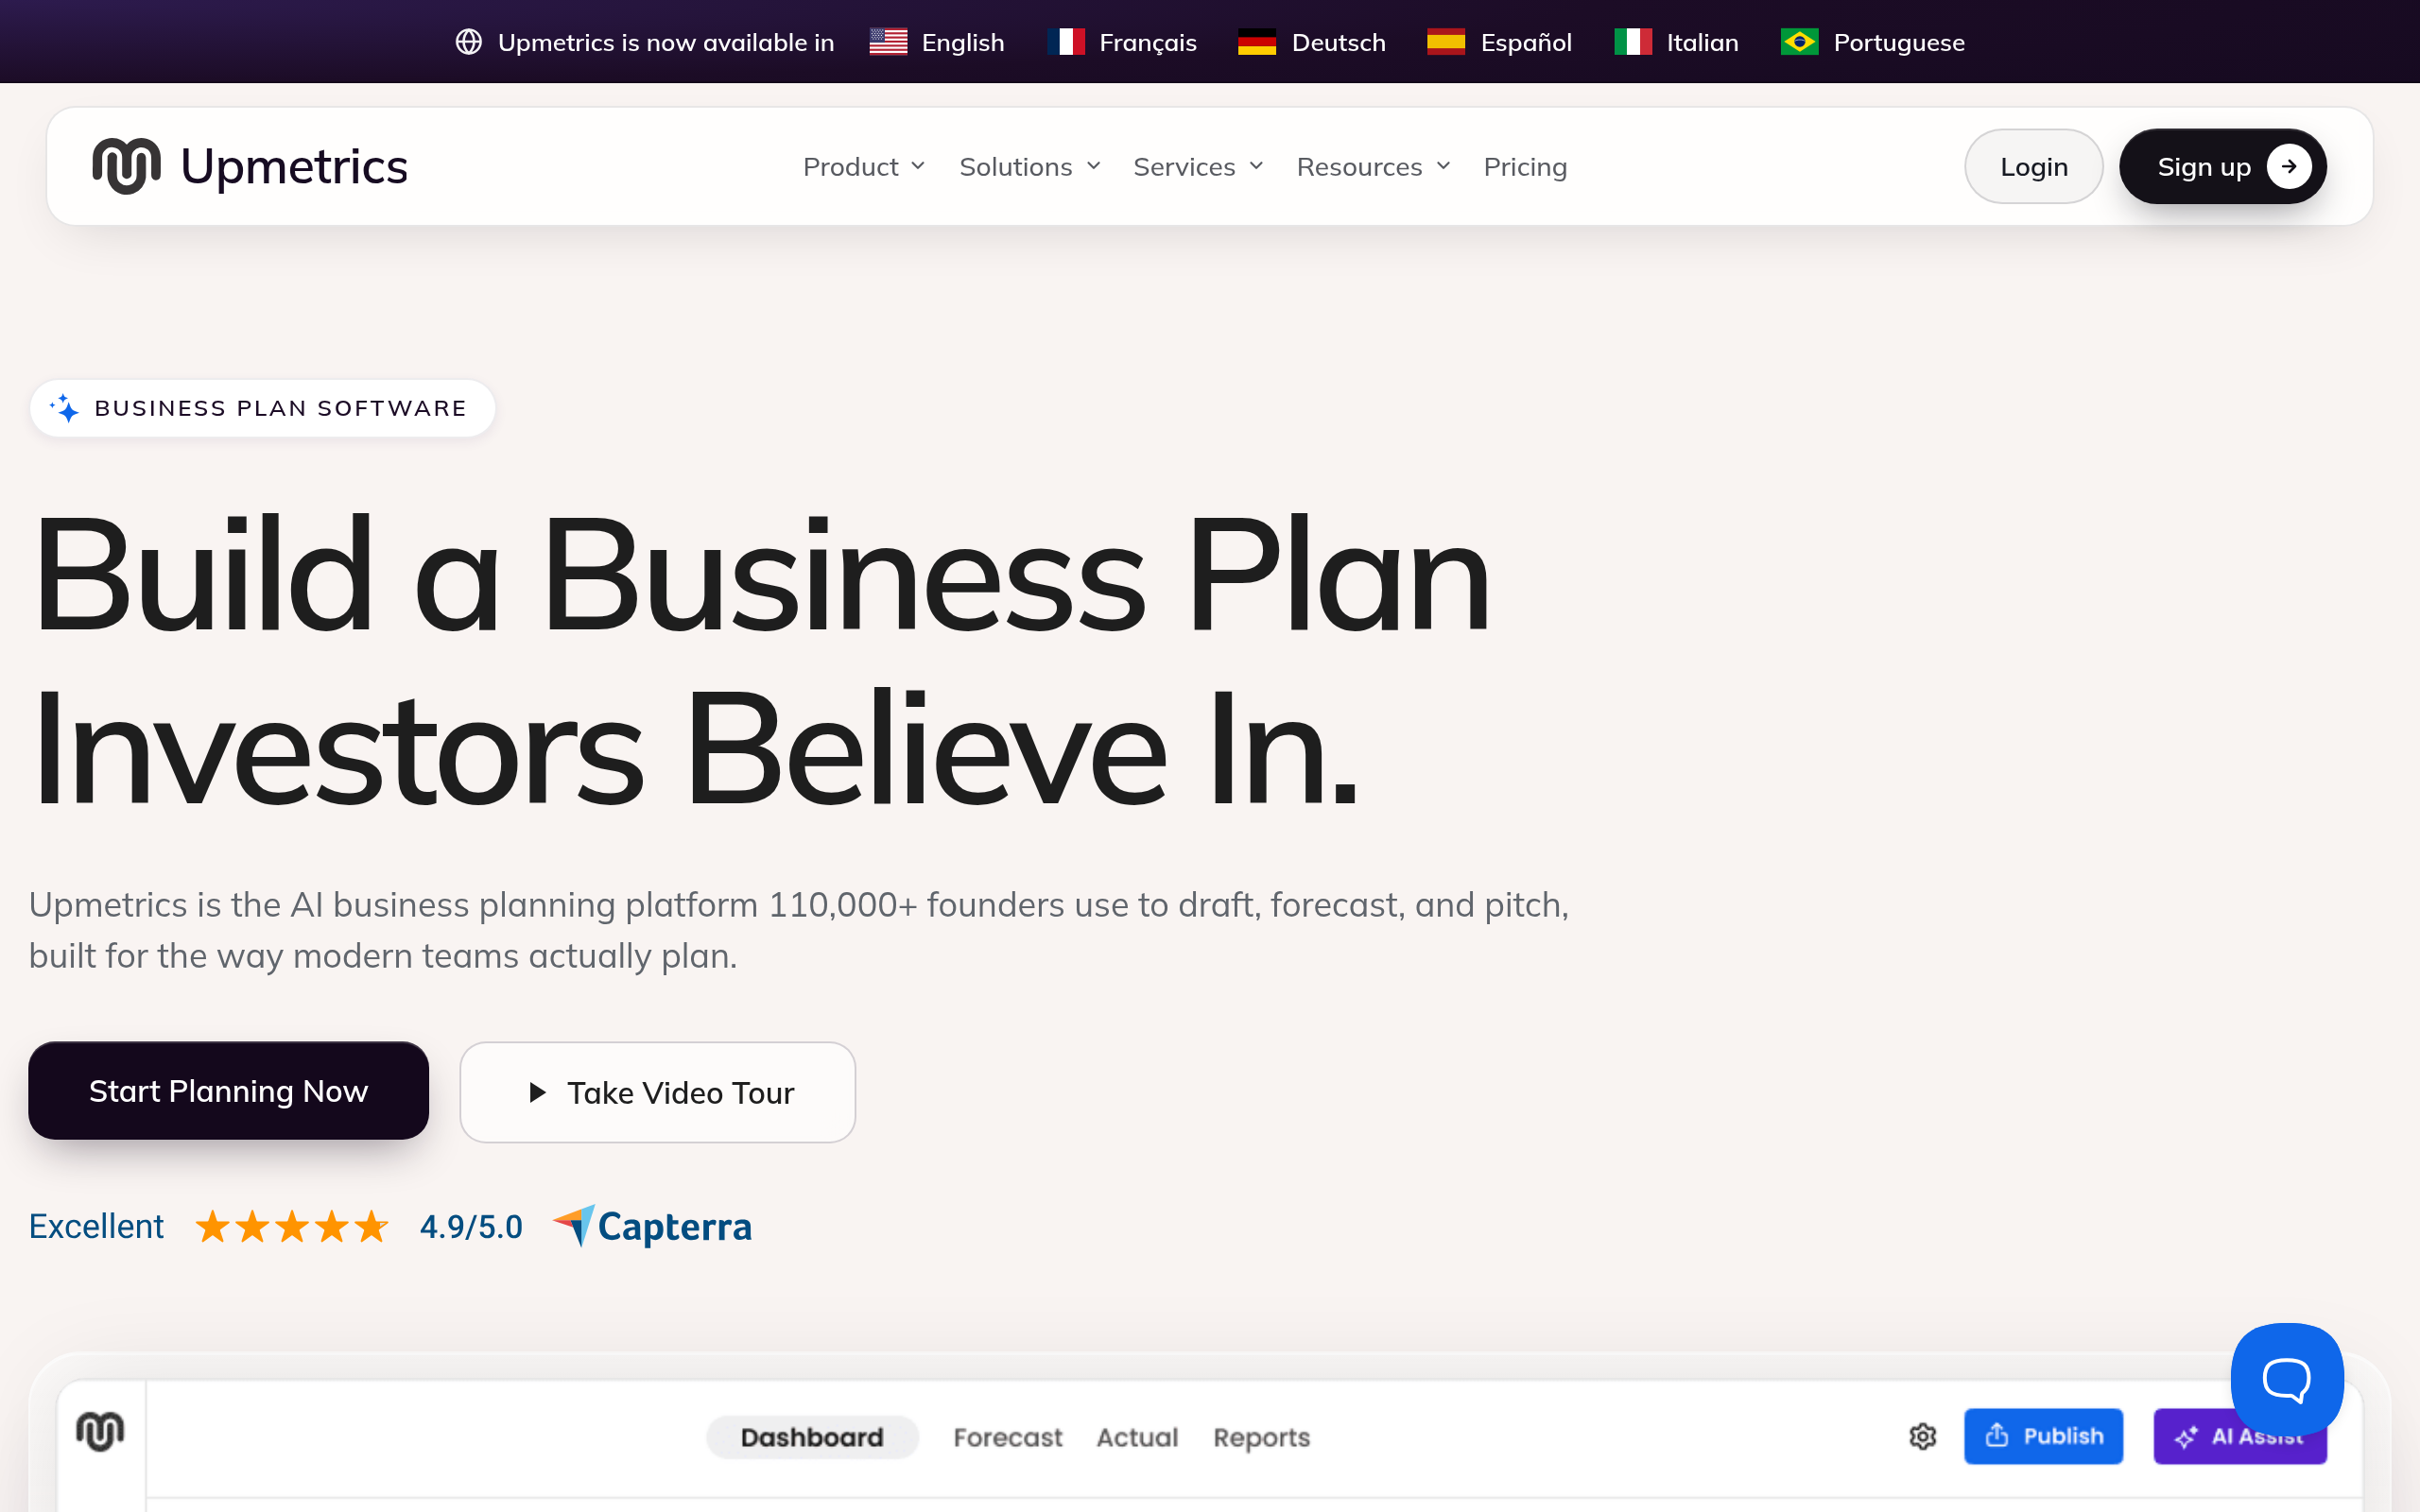
Task: Click the Publish button in dashboard preview
Action: tap(2043, 1436)
